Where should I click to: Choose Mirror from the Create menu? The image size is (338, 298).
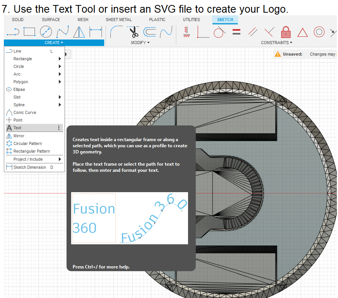click(x=35, y=136)
